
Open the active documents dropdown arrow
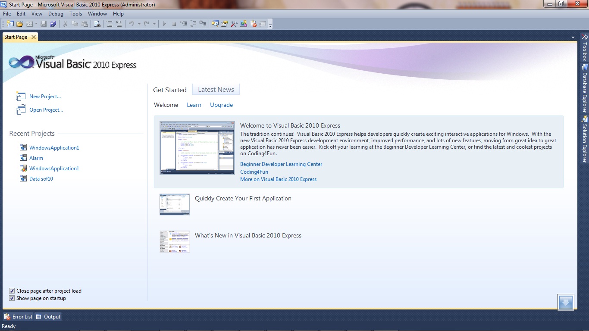coord(573,37)
